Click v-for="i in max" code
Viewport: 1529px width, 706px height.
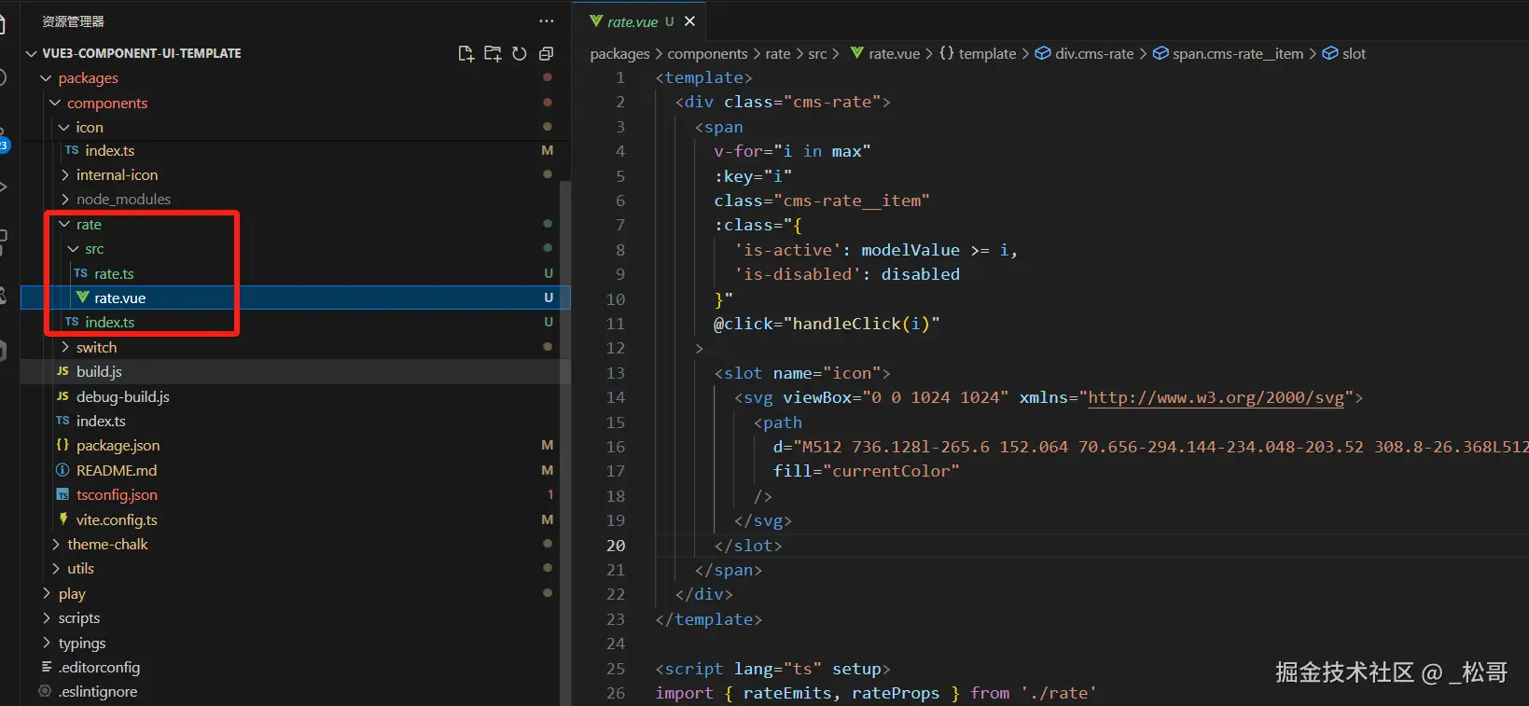[792, 151]
